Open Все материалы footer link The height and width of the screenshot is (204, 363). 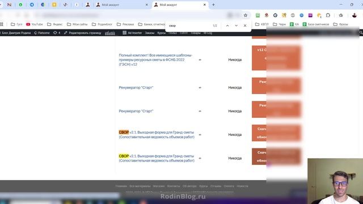coord(140,186)
